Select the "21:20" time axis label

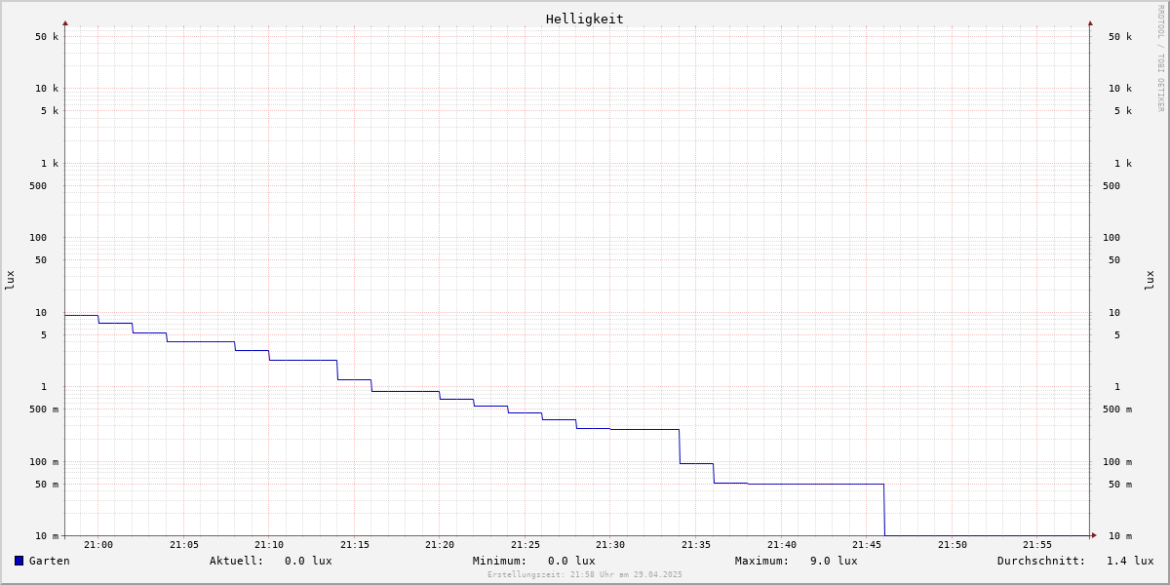[440, 545]
